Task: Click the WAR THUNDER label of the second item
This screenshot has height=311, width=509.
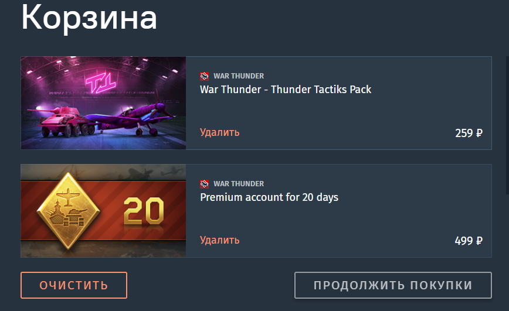Action: (239, 183)
